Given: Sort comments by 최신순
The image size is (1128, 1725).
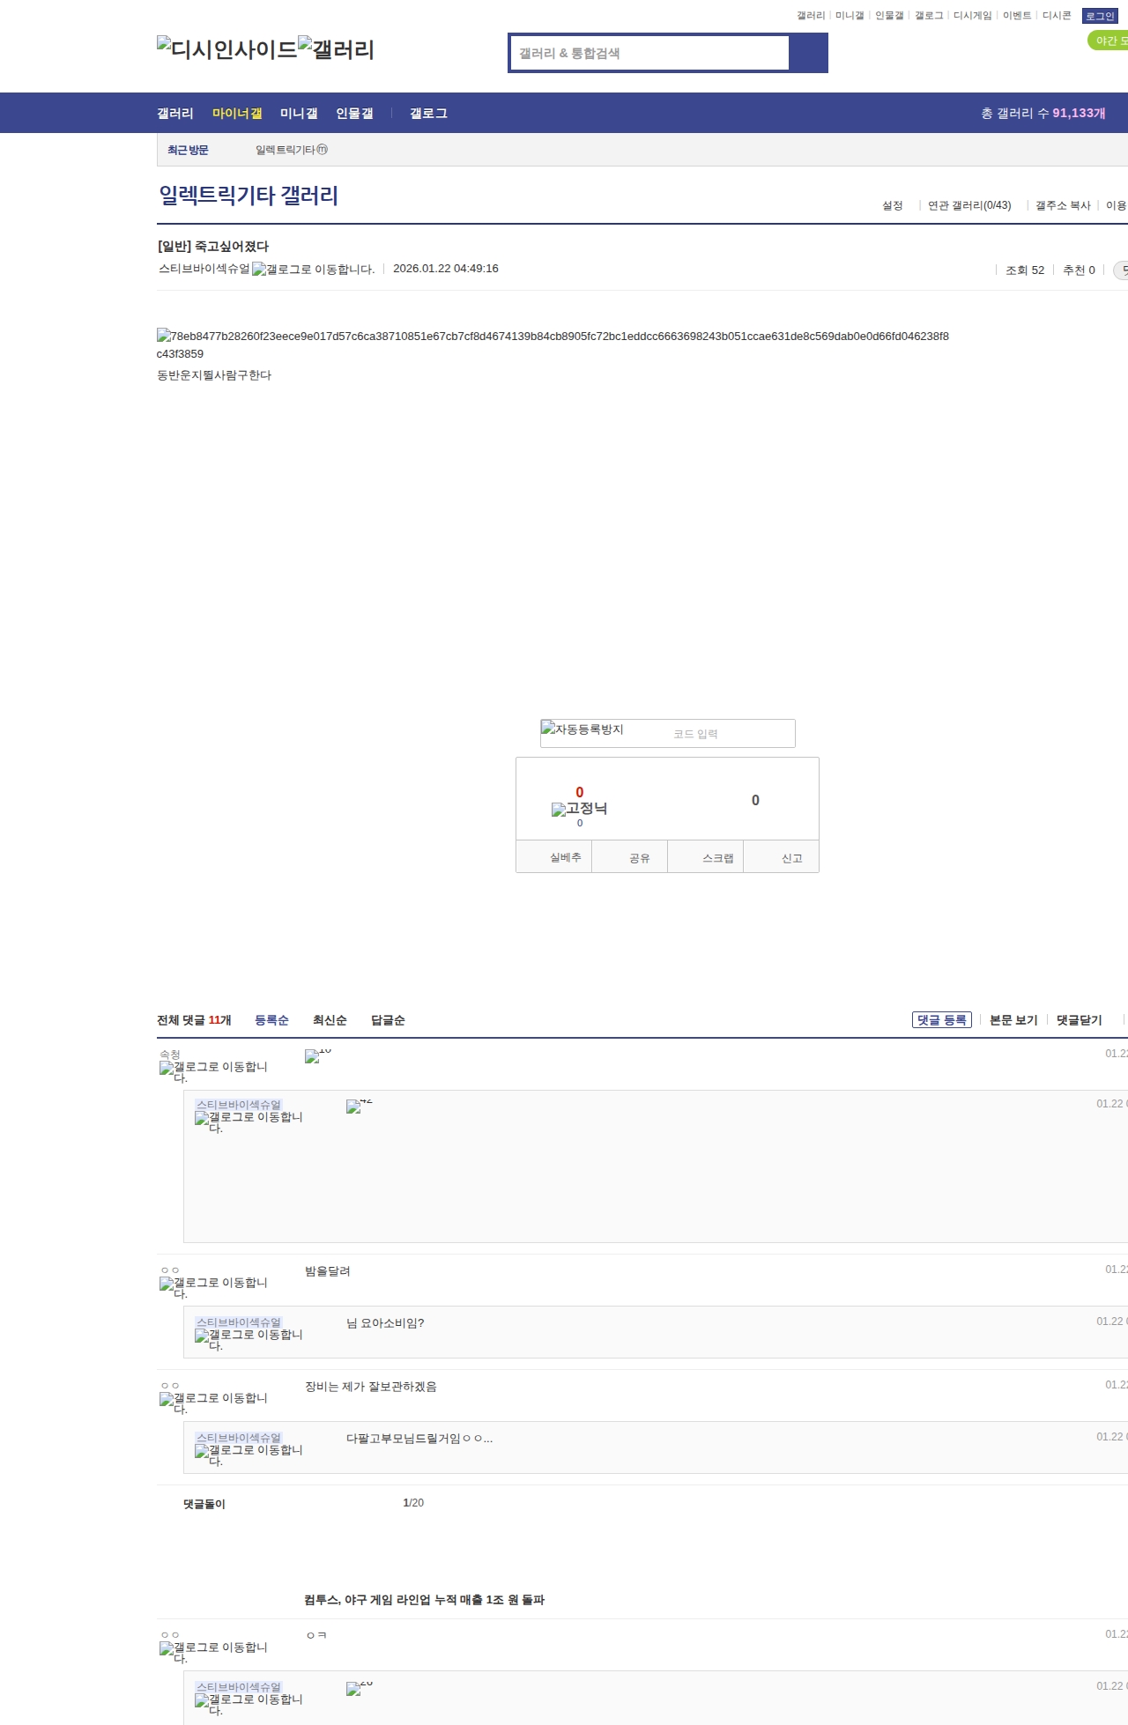Looking at the screenshot, I should tap(330, 1020).
